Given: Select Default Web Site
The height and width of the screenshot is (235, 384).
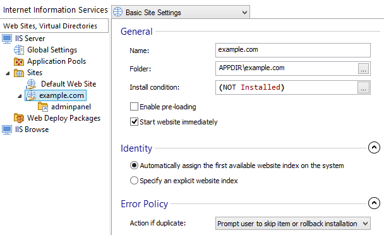Looking at the screenshot, I should click(x=69, y=84).
